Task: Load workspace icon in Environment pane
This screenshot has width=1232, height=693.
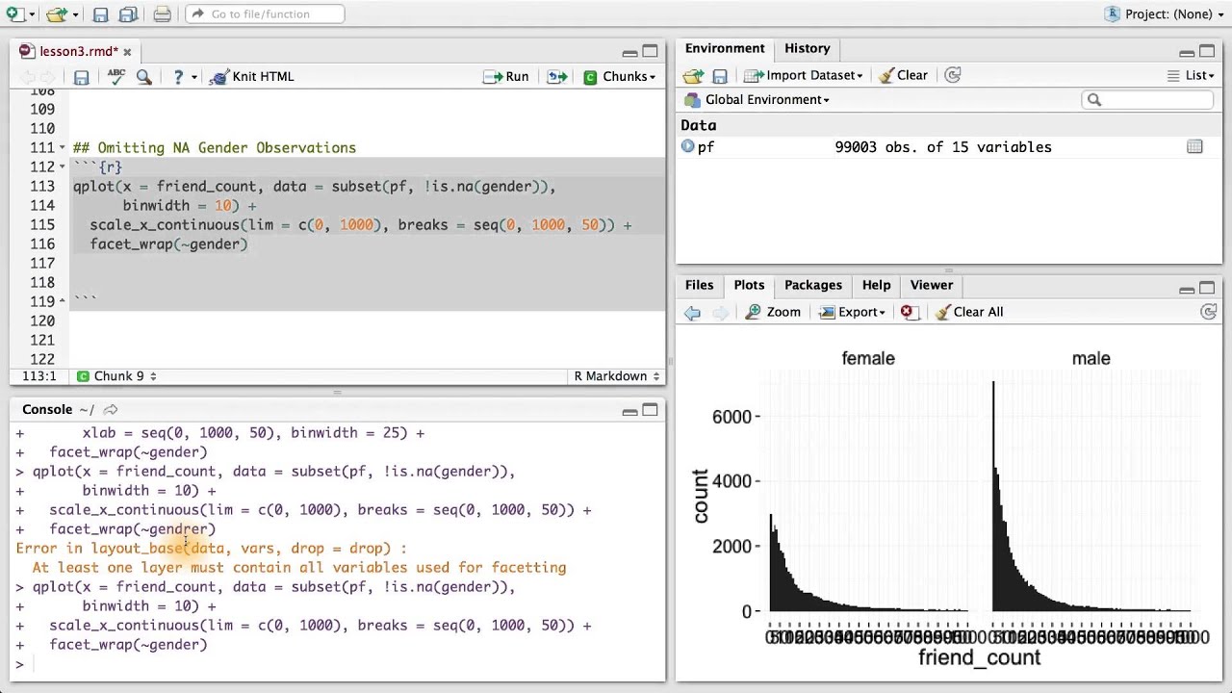Action: click(693, 75)
